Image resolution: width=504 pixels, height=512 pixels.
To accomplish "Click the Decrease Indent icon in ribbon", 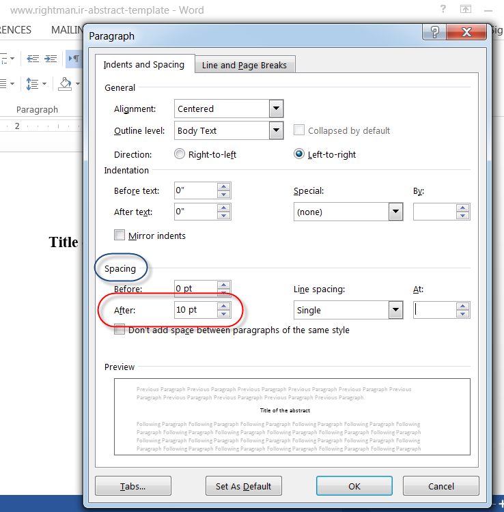I will pyautogui.click(x=32, y=59).
